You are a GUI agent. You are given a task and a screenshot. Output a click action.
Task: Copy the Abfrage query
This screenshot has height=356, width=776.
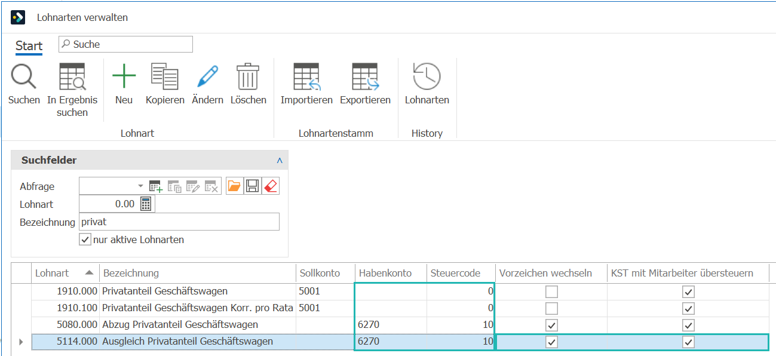[x=174, y=186]
